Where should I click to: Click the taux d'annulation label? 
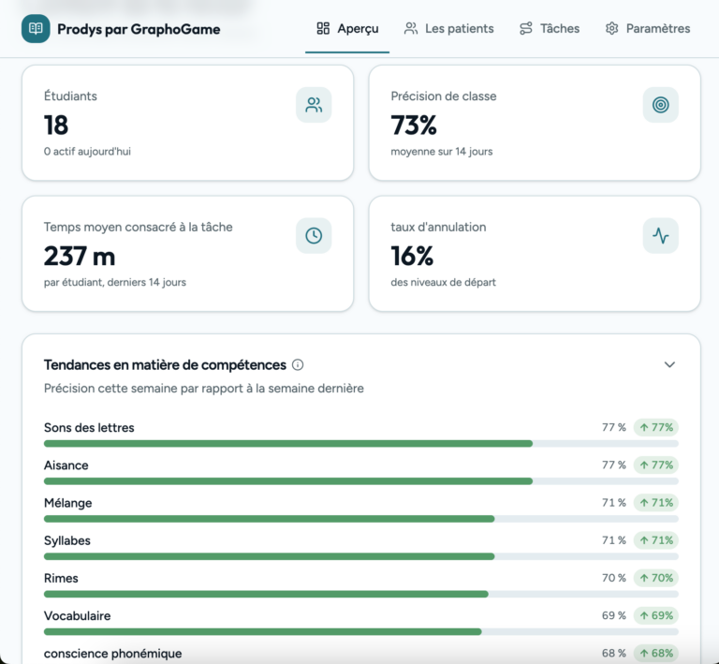coord(438,227)
